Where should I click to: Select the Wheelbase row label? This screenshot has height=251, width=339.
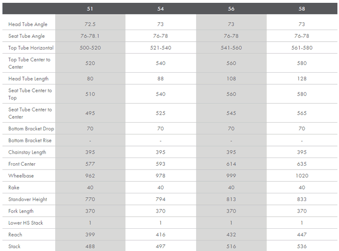[x=21, y=176]
